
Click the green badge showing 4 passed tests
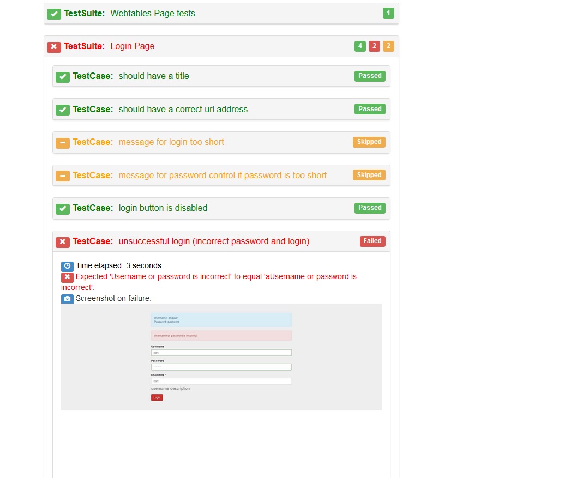360,46
